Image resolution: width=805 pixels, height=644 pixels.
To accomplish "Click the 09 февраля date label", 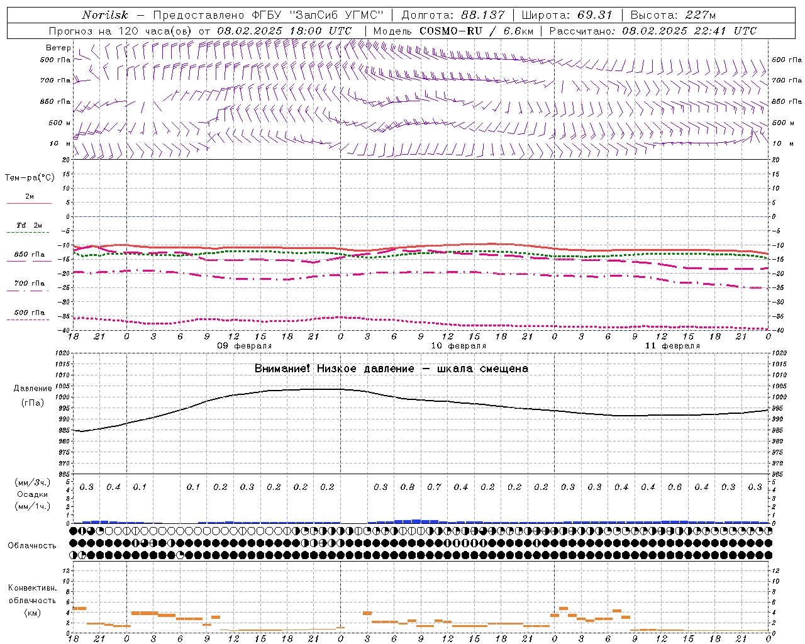I will pyautogui.click(x=245, y=346).
